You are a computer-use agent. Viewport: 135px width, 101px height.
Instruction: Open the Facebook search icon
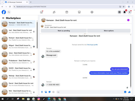click(9, 12)
